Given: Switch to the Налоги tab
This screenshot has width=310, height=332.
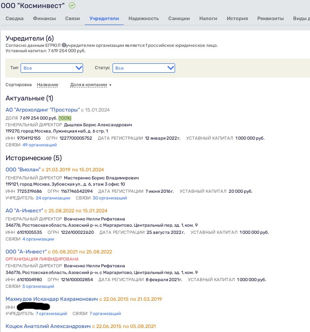Looking at the screenshot, I should [208, 18].
